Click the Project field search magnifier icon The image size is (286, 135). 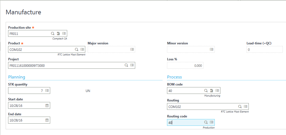click(126, 65)
